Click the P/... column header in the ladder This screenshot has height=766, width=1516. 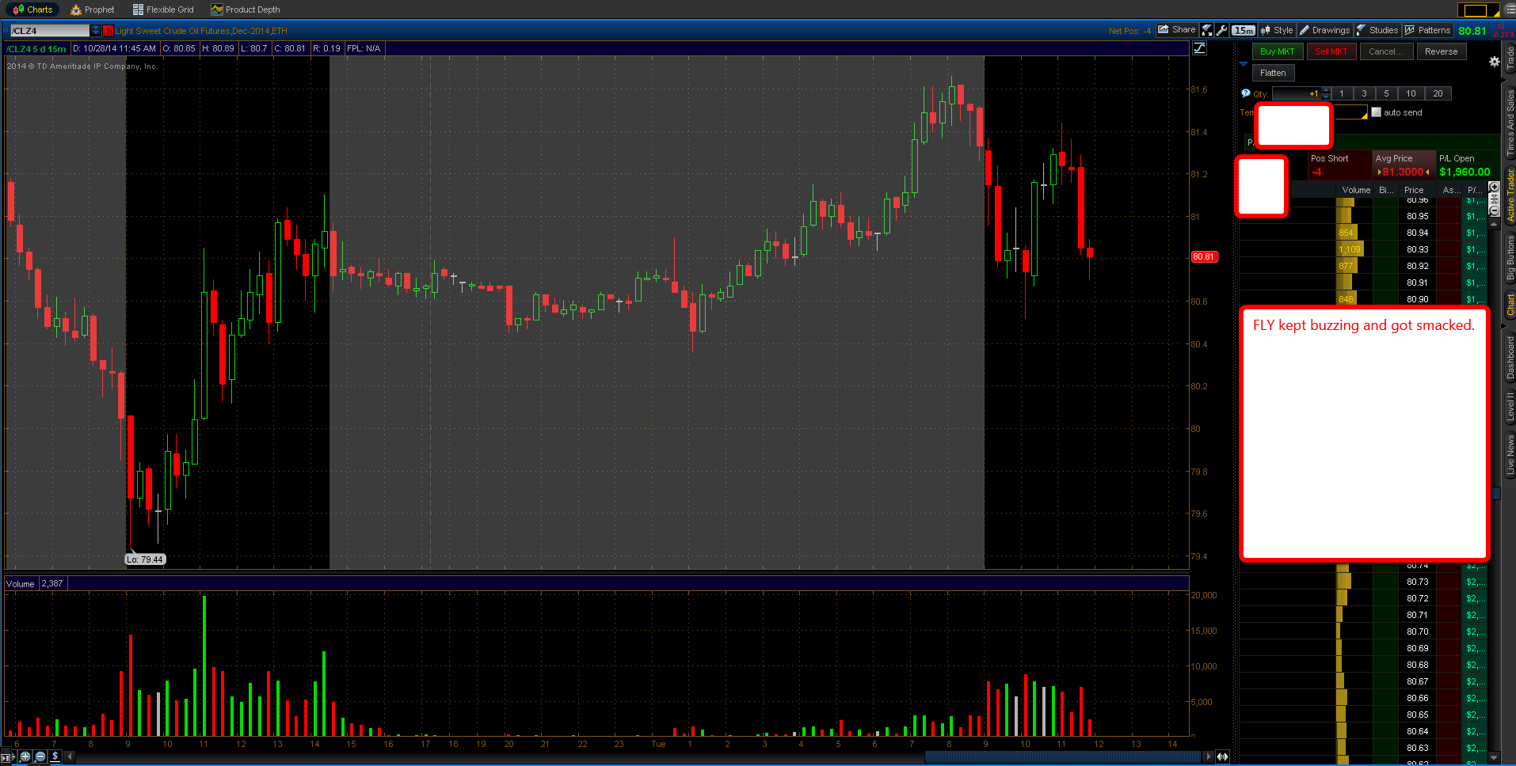coord(1474,190)
